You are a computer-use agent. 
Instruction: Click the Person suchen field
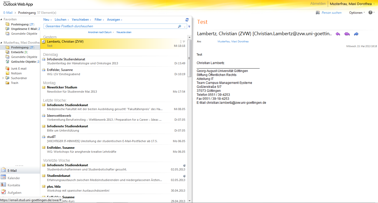(331, 13)
